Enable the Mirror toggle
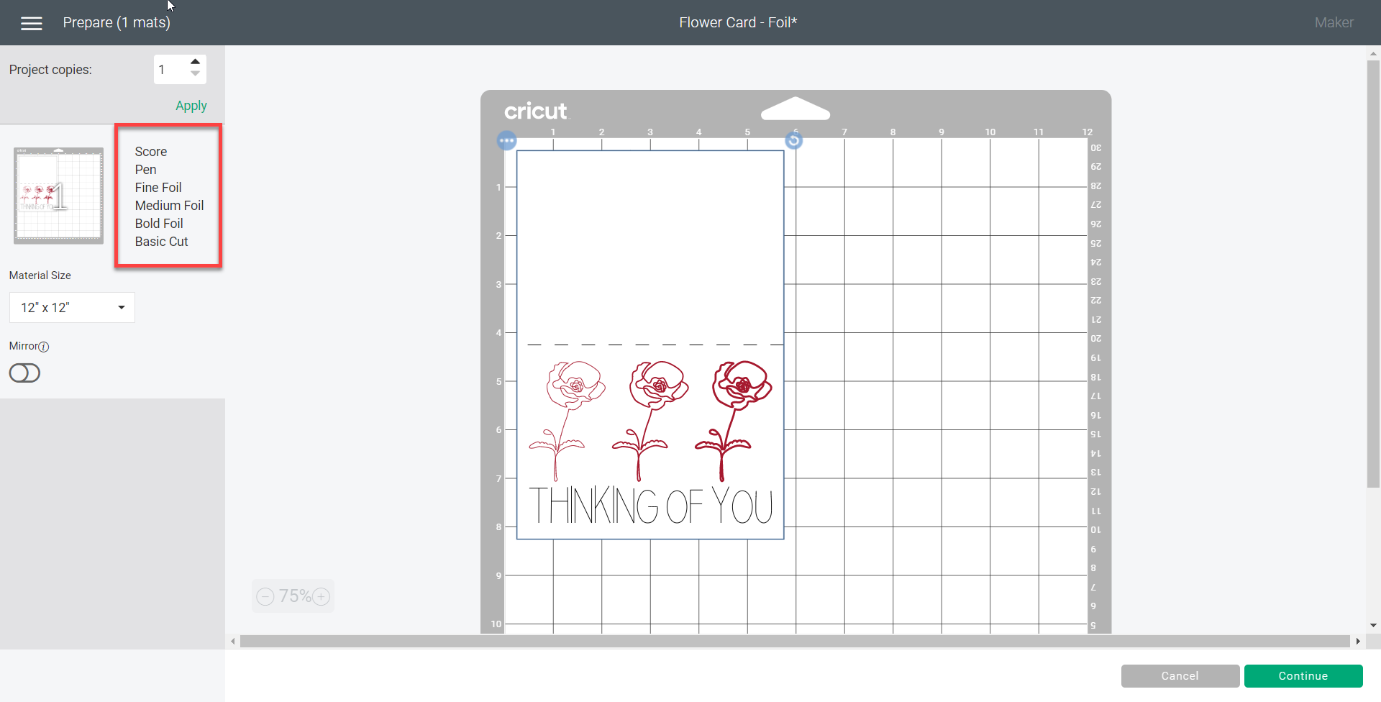1381x702 pixels. [24, 373]
